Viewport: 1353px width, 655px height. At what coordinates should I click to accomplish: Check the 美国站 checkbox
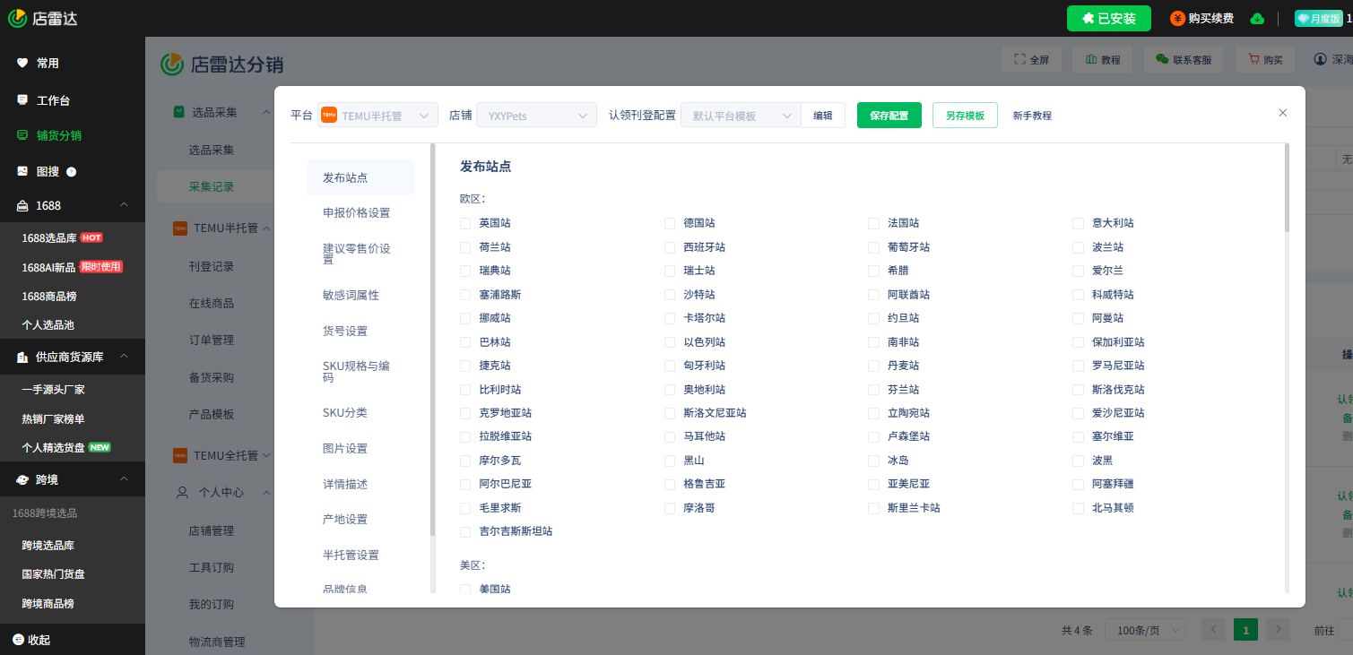[465, 590]
